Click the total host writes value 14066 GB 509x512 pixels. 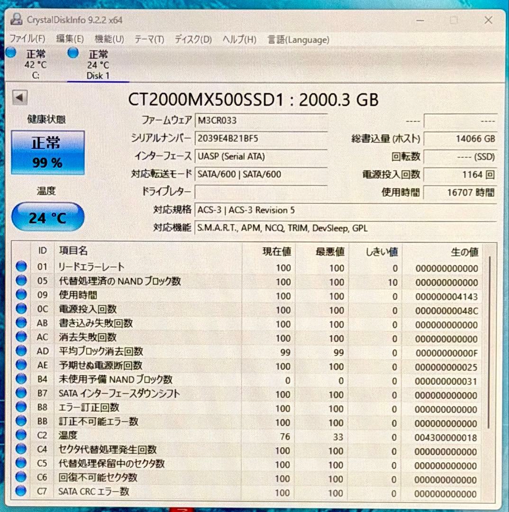(x=460, y=139)
